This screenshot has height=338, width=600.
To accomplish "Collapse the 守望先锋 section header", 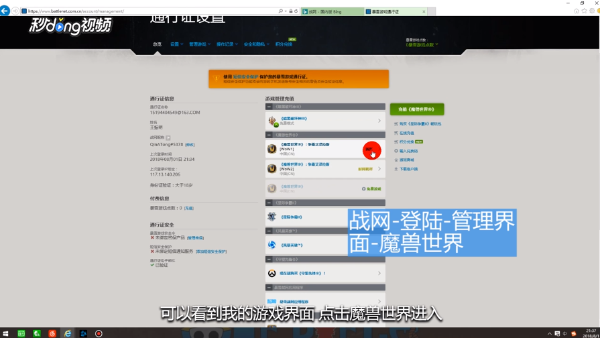I will (x=325, y=260).
